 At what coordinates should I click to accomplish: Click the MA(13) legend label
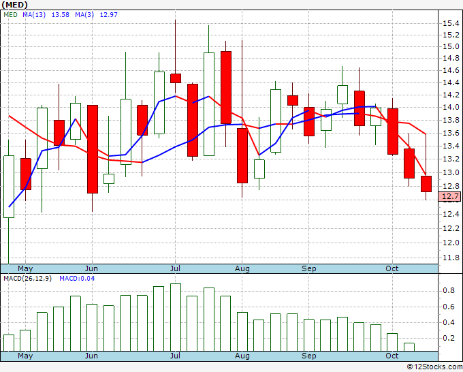tap(34, 14)
